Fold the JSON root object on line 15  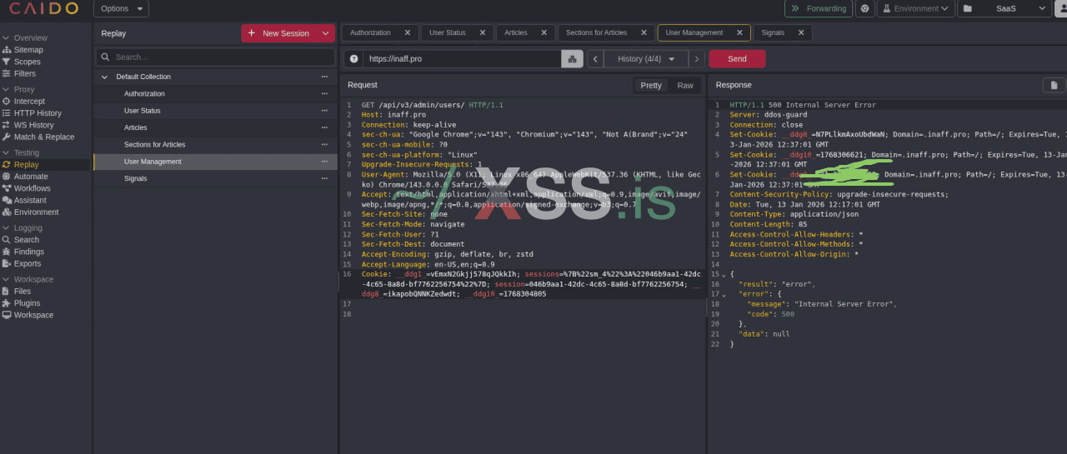(724, 274)
